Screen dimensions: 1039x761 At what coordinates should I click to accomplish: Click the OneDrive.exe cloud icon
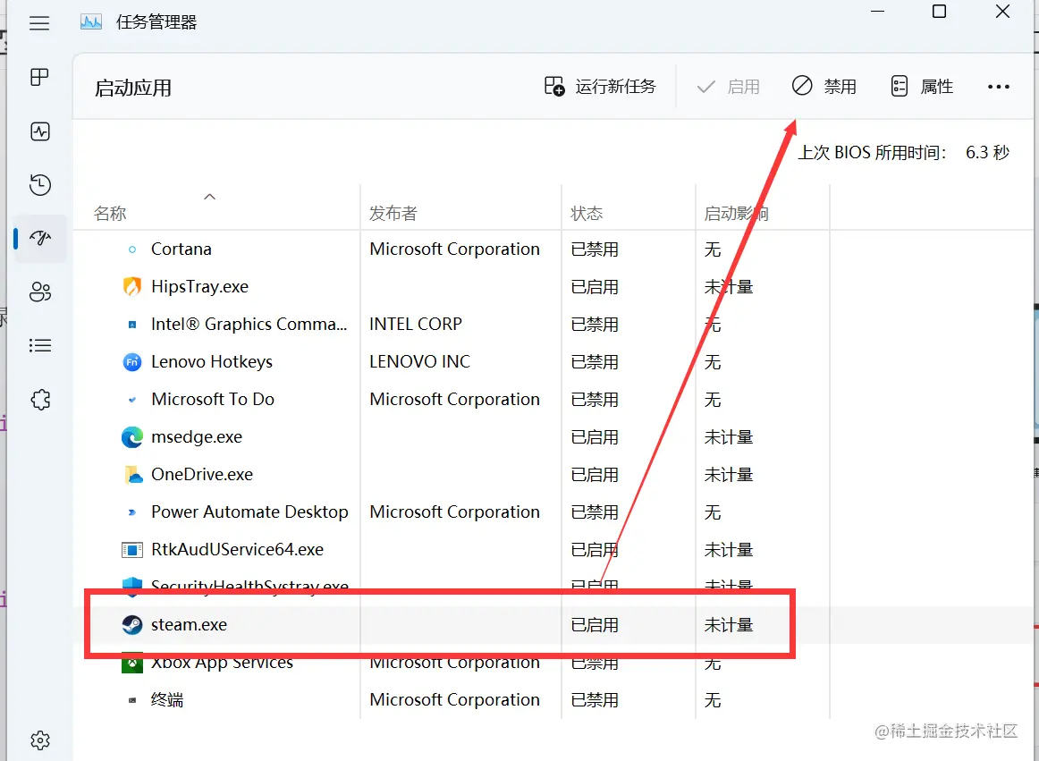coord(132,475)
